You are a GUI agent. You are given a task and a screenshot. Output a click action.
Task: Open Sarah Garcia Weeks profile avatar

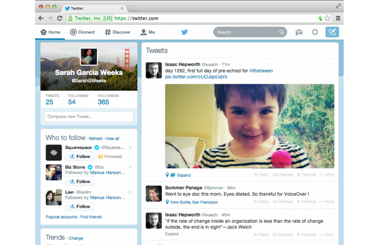[89, 57]
